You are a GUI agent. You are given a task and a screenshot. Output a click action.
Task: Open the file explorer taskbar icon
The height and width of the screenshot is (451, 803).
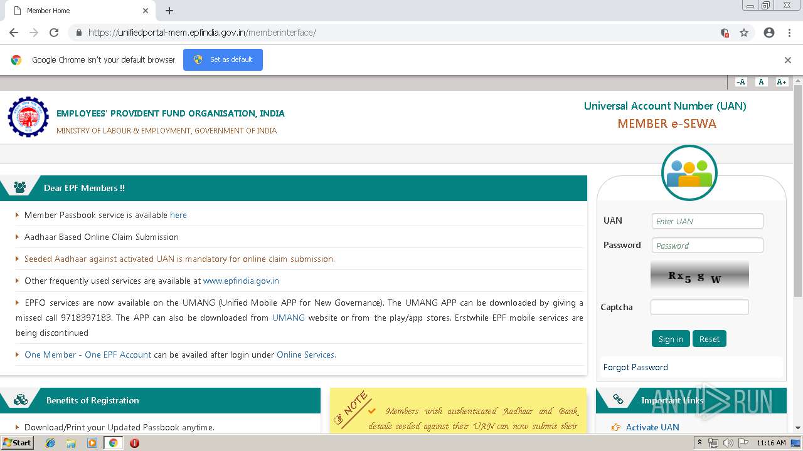pos(71,443)
